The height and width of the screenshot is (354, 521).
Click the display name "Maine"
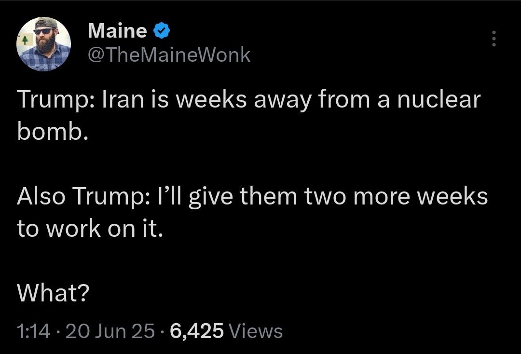point(118,31)
